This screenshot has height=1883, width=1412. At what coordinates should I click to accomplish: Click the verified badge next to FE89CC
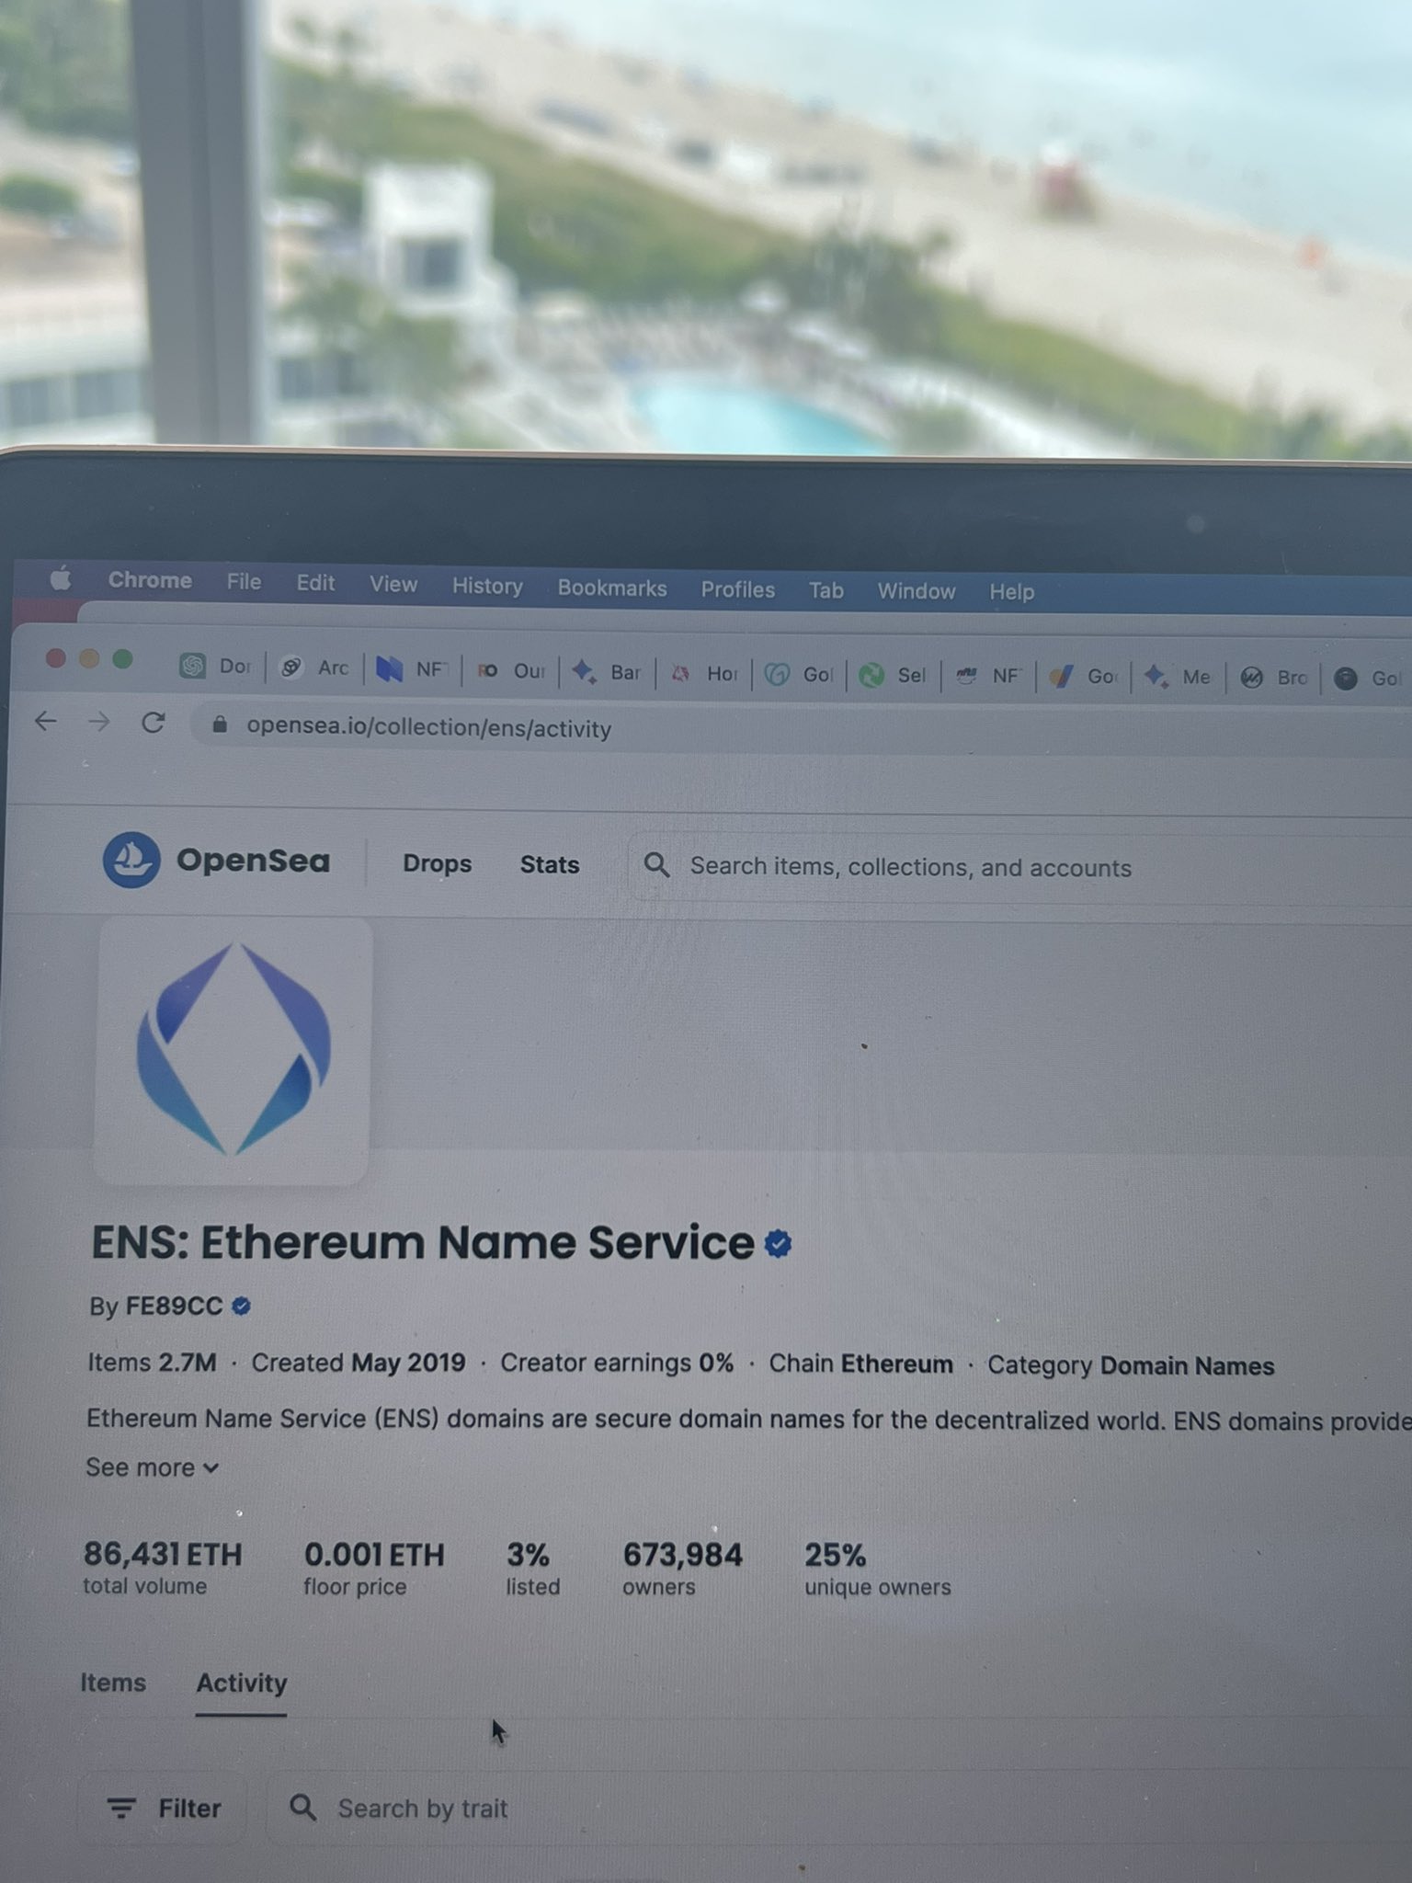coord(242,1307)
